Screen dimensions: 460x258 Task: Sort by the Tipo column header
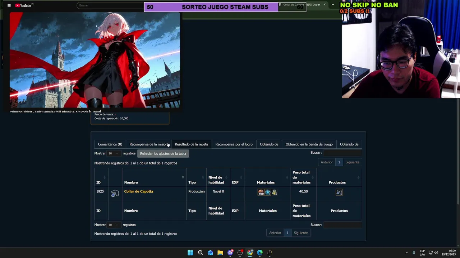[196, 177]
